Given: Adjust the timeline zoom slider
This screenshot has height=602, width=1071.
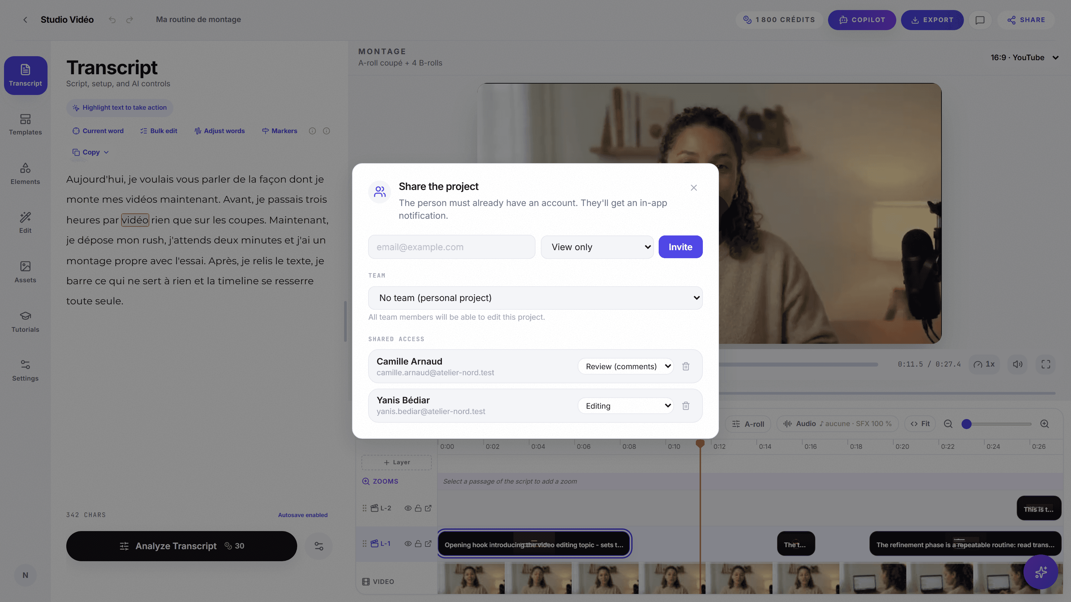Looking at the screenshot, I should tap(966, 424).
